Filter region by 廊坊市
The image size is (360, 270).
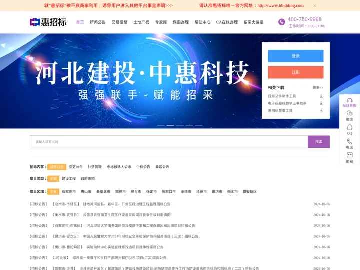pyautogui.click(x=217, y=191)
